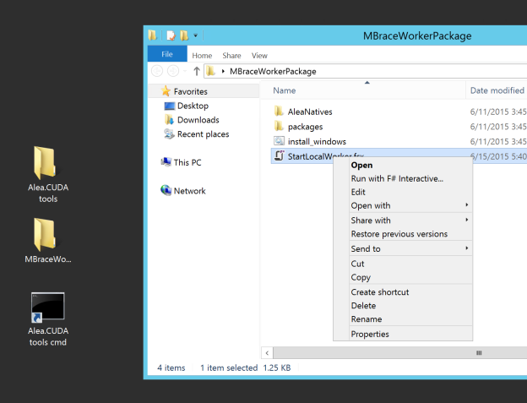Click the Favorites star icon
The image size is (527, 403).
tap(166, 90)
